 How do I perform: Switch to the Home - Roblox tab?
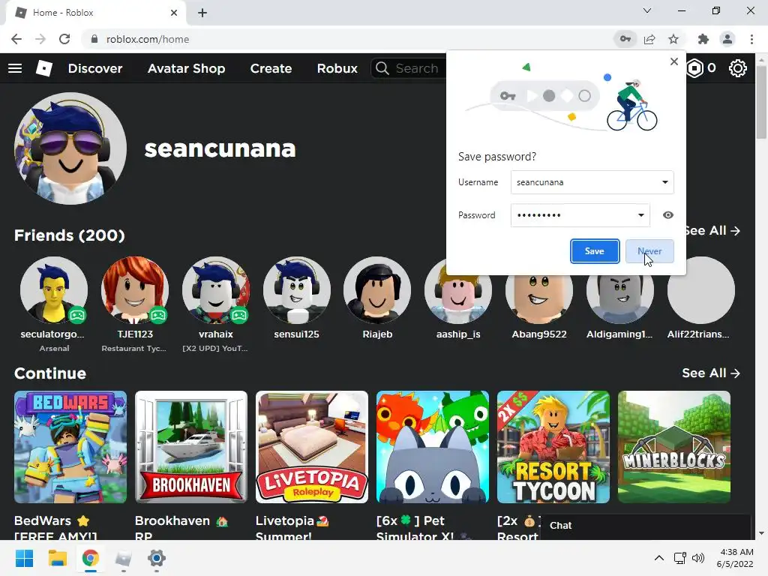coord(95,13)
